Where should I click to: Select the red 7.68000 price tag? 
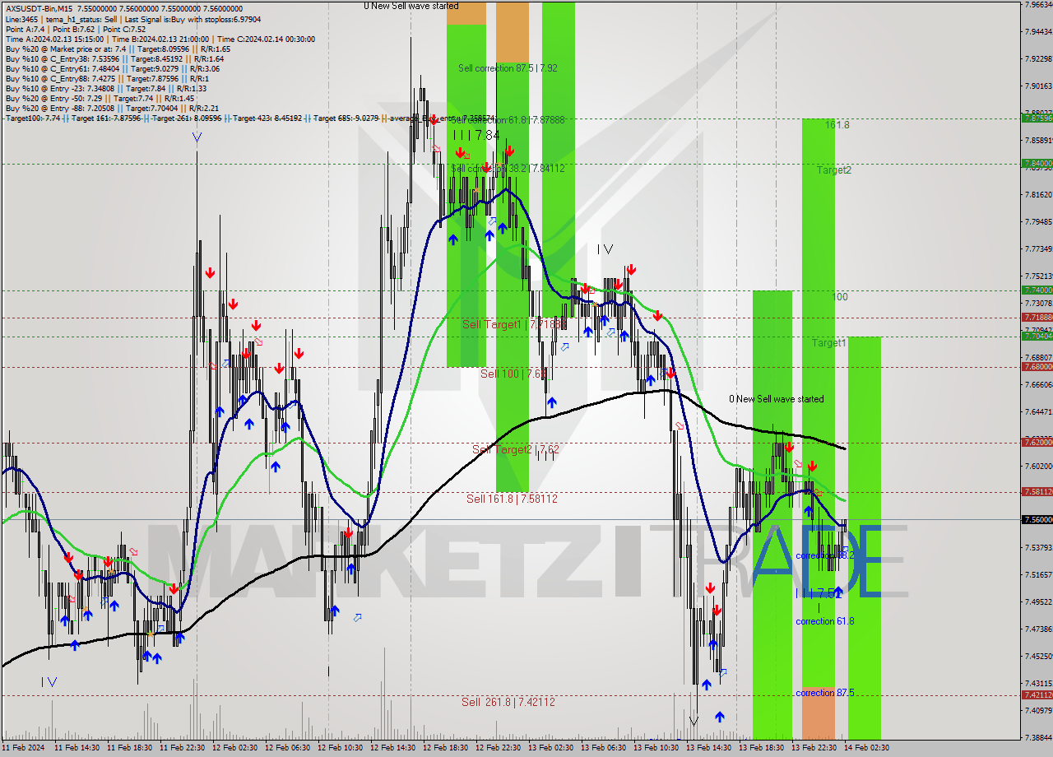[x=1037, y=367]
